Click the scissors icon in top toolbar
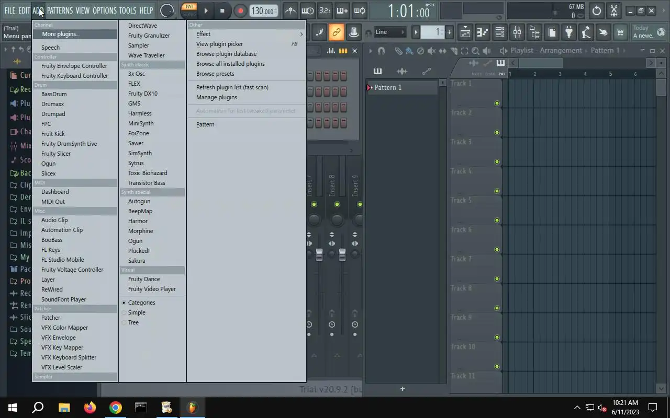 [614, 10]
